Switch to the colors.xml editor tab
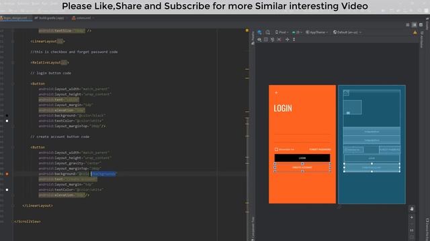 pos(81,18)
